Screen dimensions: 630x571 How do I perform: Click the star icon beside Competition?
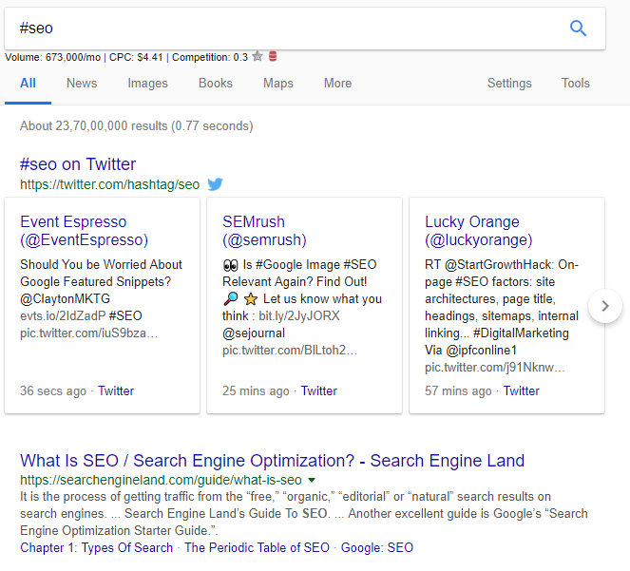(258, 57)
